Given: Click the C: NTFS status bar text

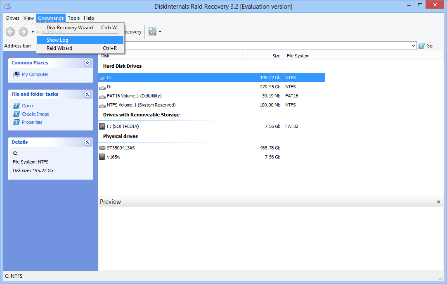Looking at the screenshot, I should 14,276.
